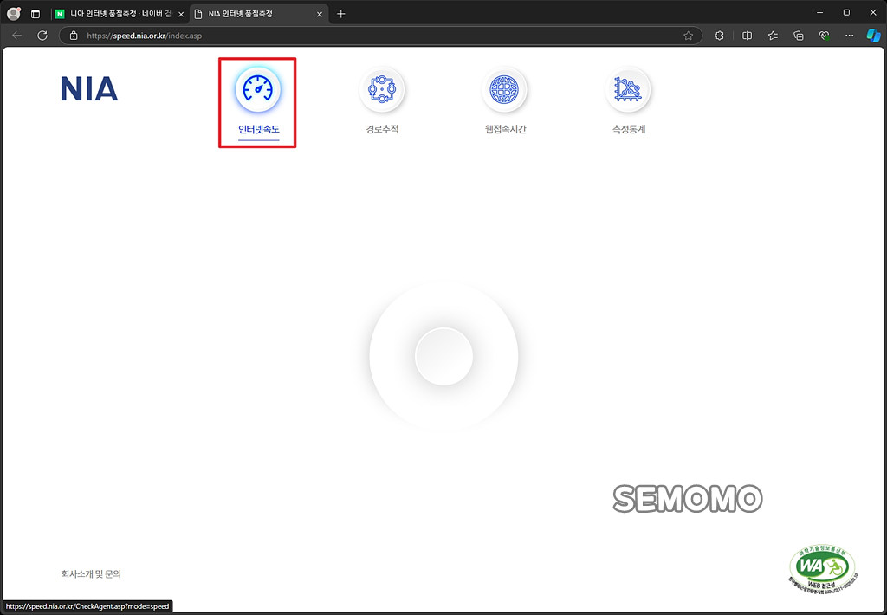Select the NIA 인터넷 품질측정 tab
The image size is (887, 615).
pos(259,14)
